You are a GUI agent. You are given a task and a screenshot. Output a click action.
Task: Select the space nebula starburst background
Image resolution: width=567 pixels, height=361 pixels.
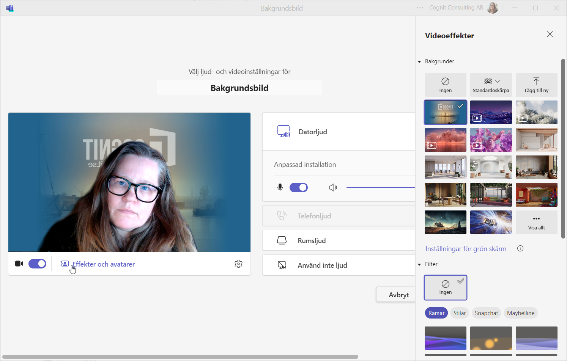click(x=491, y=222)
